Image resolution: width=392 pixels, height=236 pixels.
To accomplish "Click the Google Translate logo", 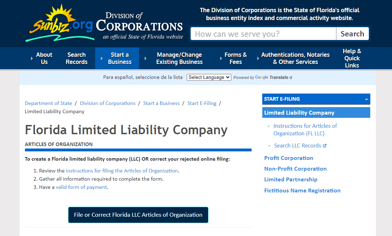I will [262, 77].
